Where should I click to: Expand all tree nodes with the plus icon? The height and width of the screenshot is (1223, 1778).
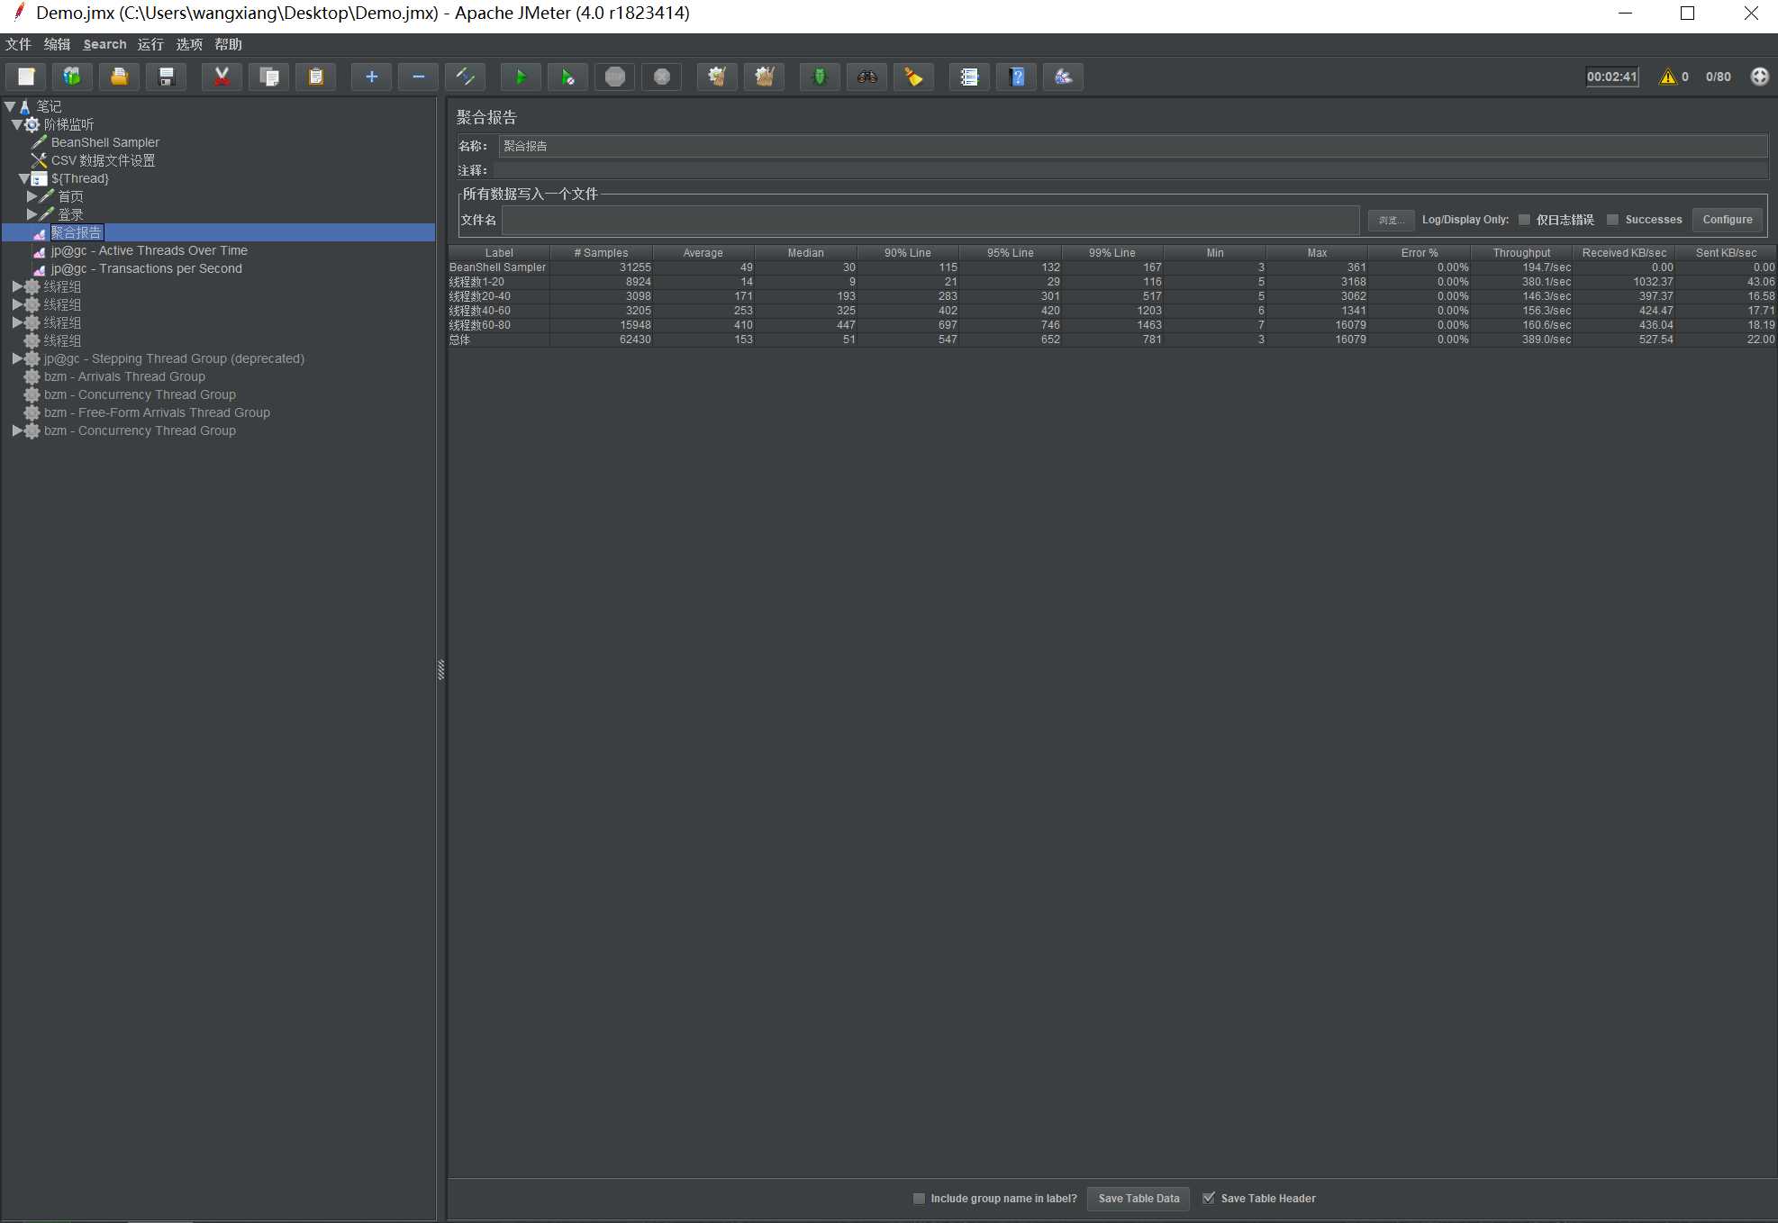click(371, 77)
